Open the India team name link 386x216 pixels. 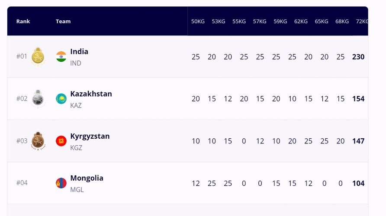pyautogui.click(x=79, y=51)
